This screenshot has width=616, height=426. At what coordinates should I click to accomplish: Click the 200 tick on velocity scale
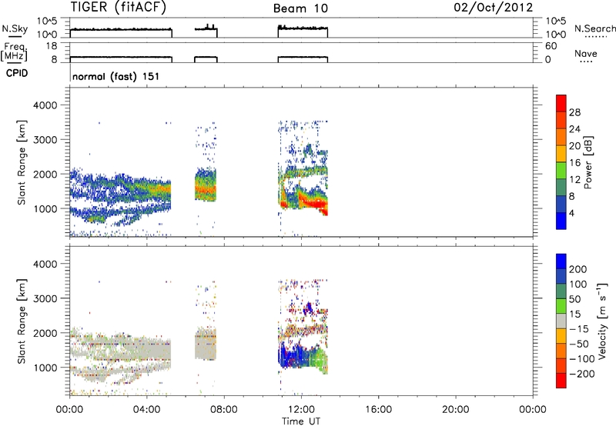click(578, 269)
